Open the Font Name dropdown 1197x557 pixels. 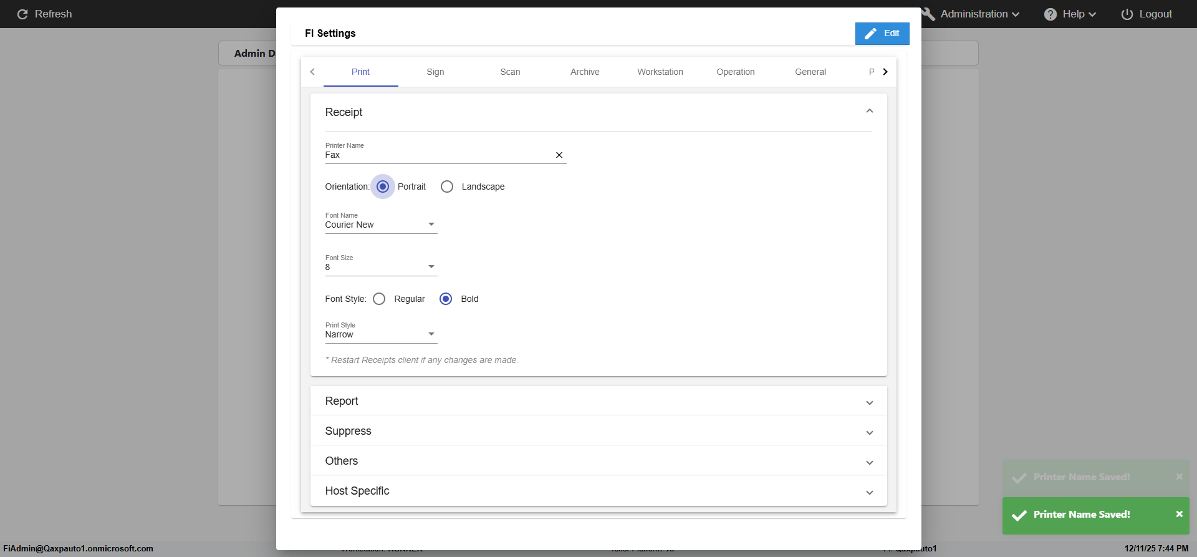pos(381,225)
